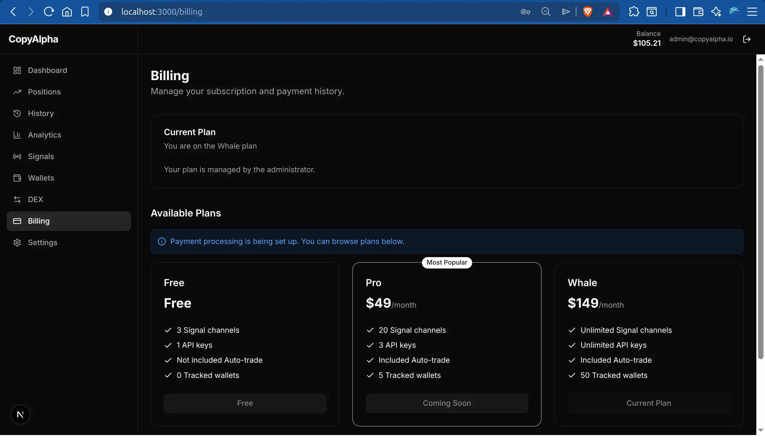This screenshot has width=765, height=441.
Task: Open the browser hamburger menu
Action: pos(753,11)
